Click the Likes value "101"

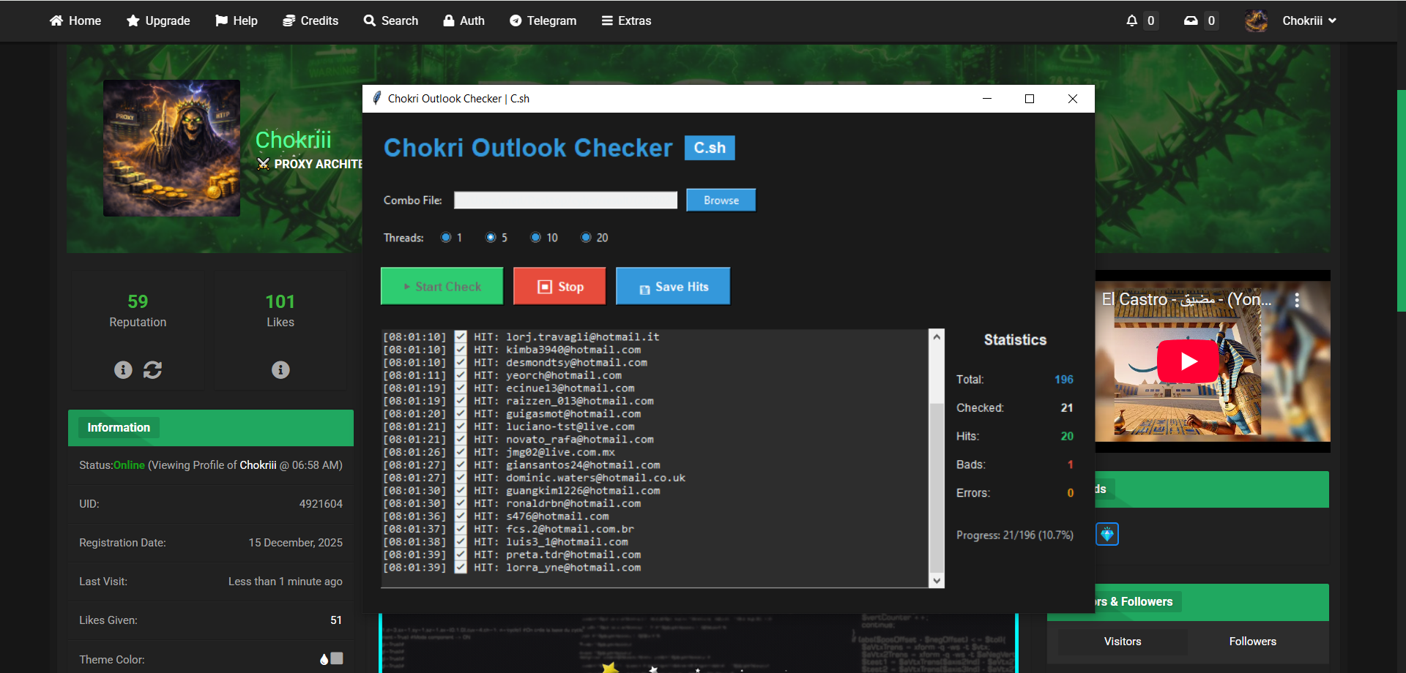tap(280, 301)
